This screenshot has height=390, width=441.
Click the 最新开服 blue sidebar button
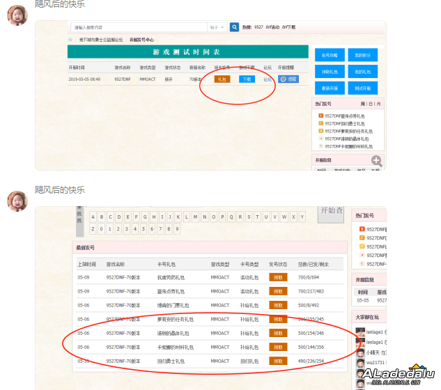pyautogui.click(x=330, y=88)
